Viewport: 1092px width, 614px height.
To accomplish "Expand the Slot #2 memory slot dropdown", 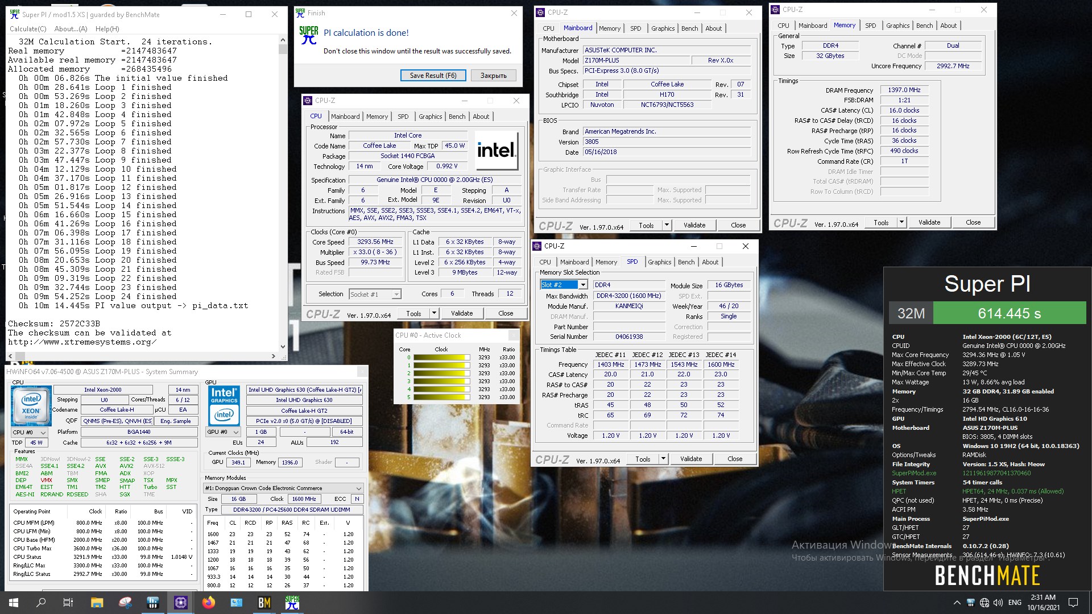I will (x=583, y=285).
